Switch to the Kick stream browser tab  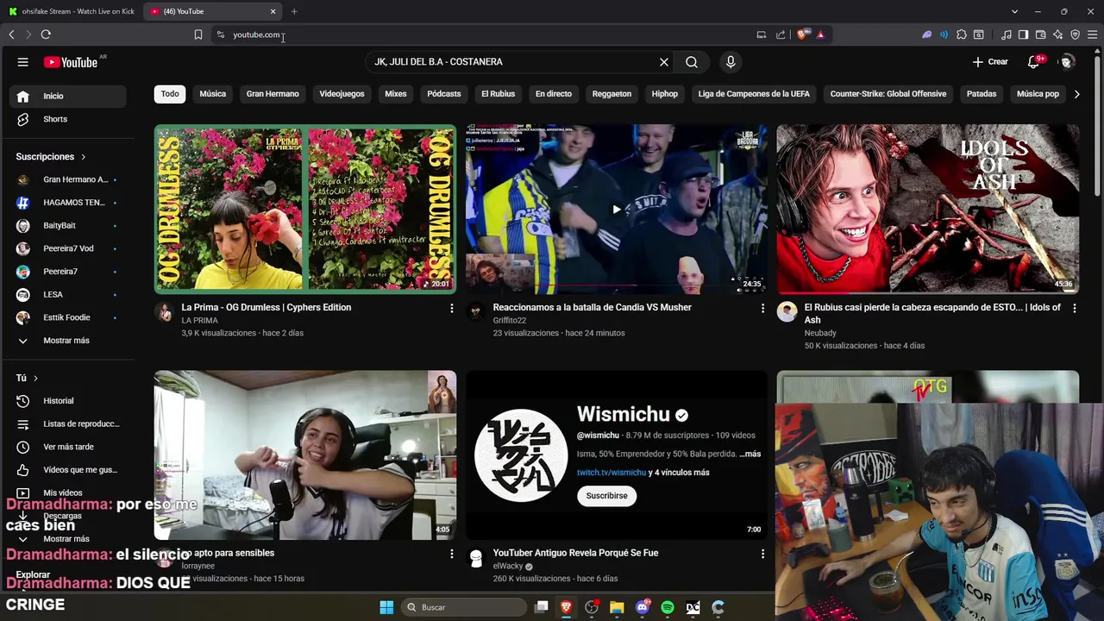pos(72,11)
